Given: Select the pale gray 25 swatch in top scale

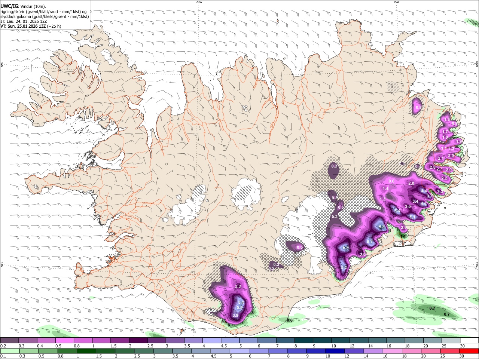Looking at the screenshot, I should point(451,340).
